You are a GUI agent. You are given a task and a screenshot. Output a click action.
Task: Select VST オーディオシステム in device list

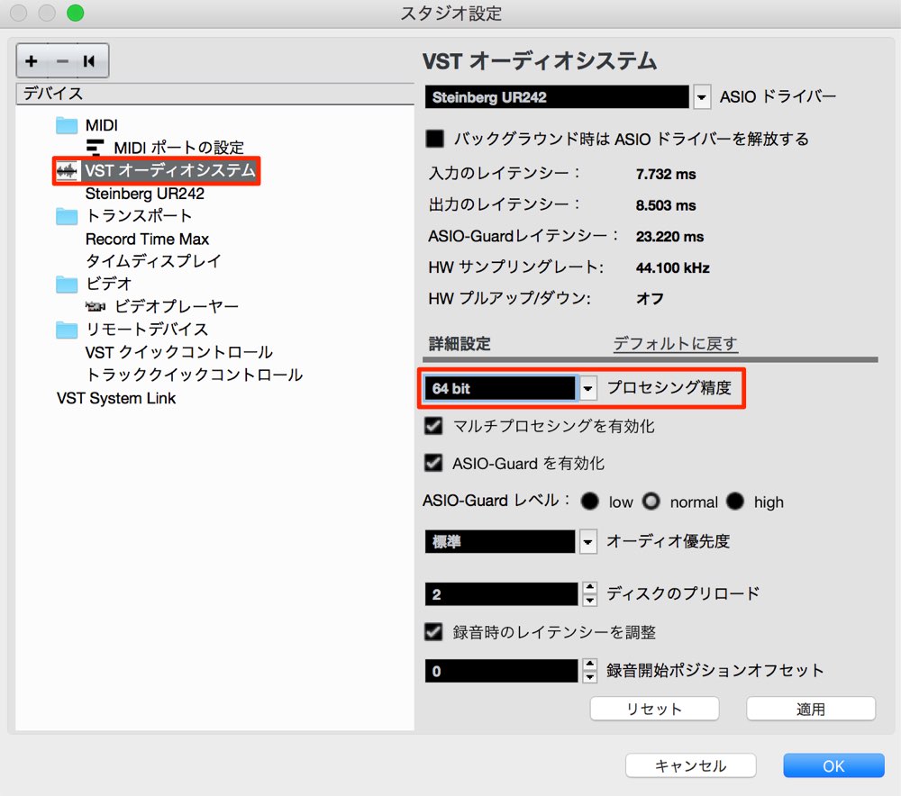169,170
